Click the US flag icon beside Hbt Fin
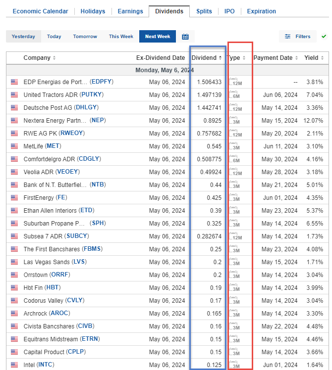Image resolution: width=332 pixels, height=370 pixels. coord(14,288)
